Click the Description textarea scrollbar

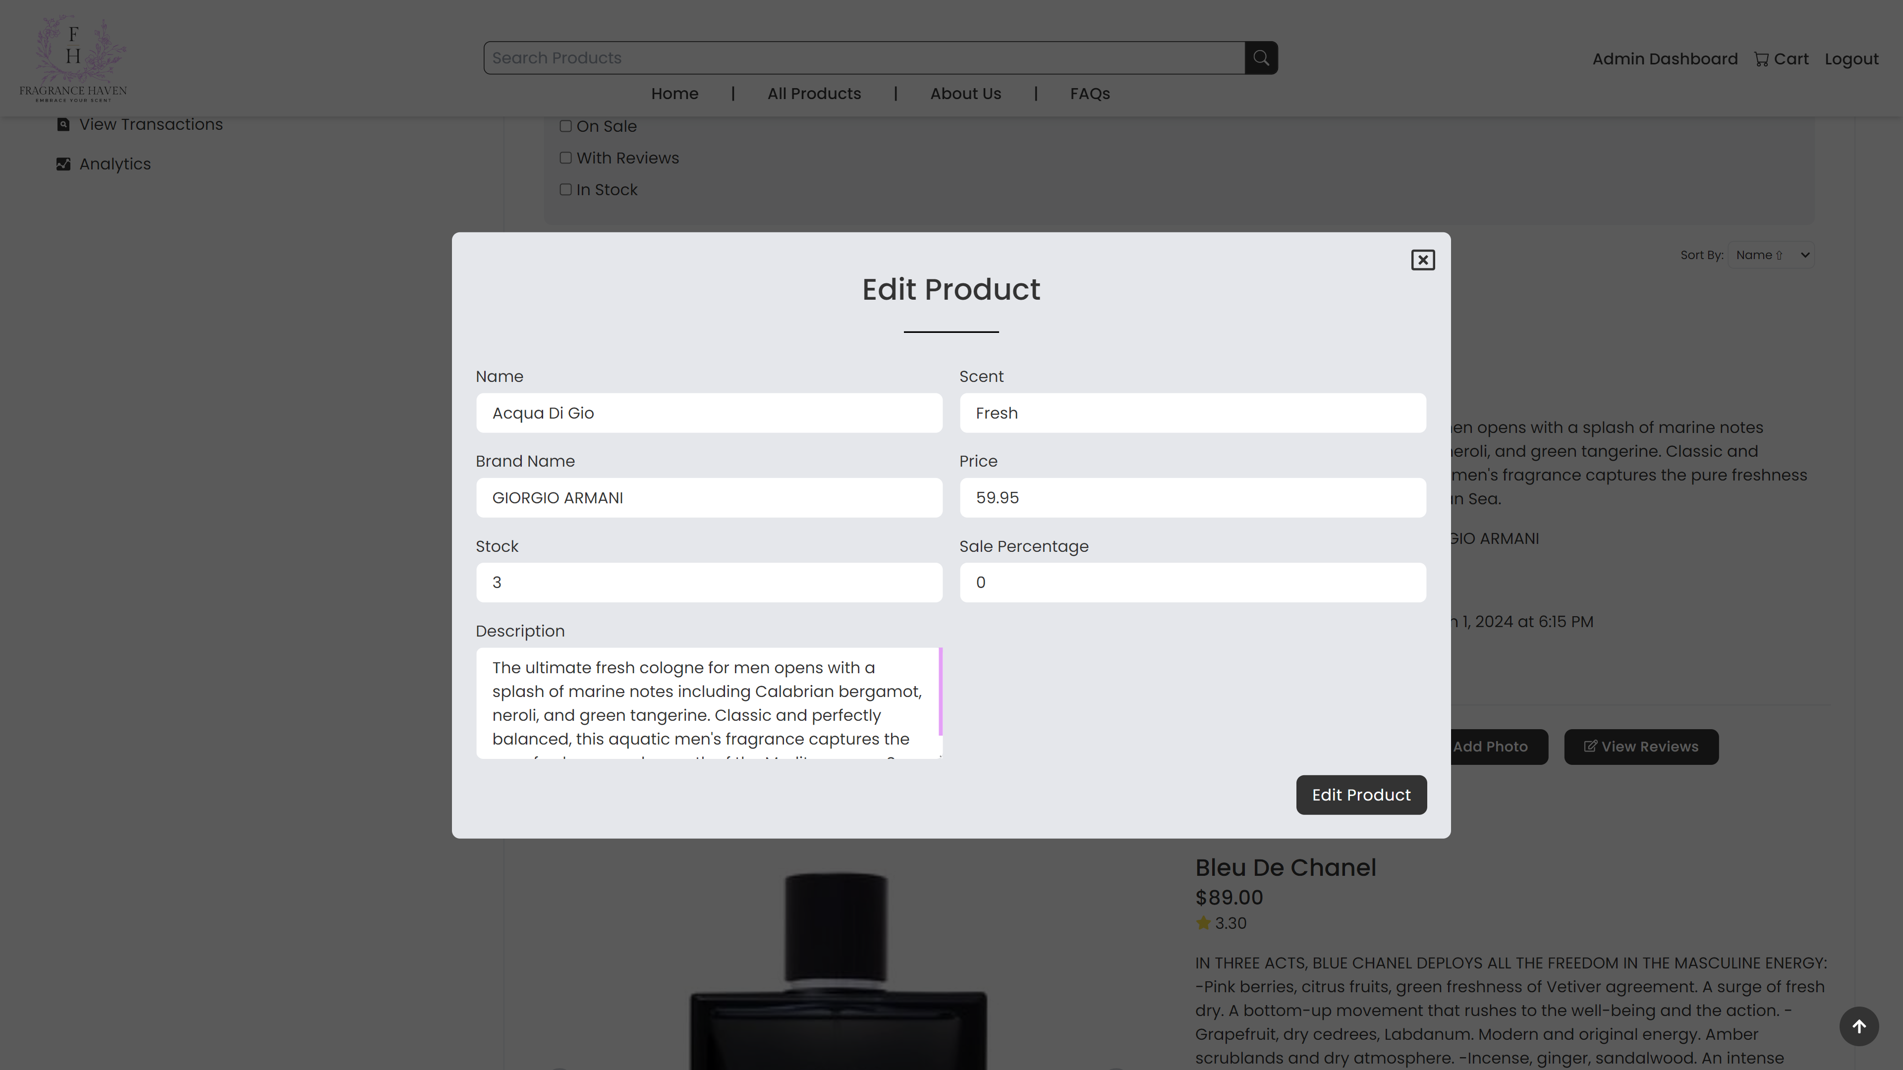(941, 691)
